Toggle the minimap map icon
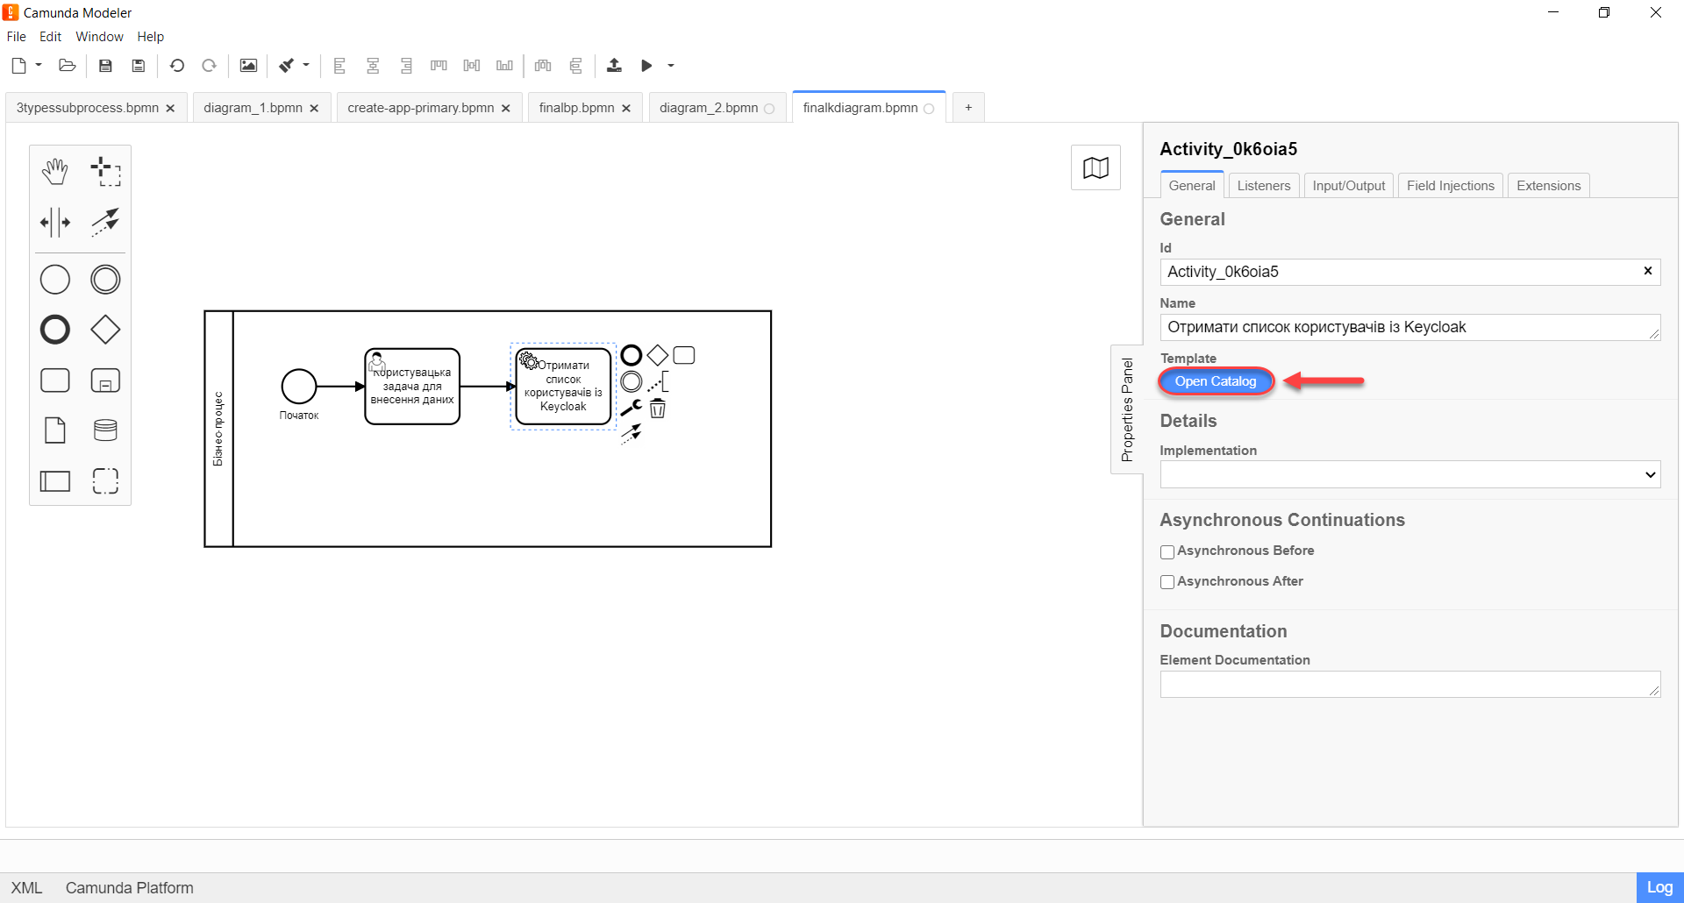The height and width of the screenshot is (903, 1684). click(x=1095, y=167)
